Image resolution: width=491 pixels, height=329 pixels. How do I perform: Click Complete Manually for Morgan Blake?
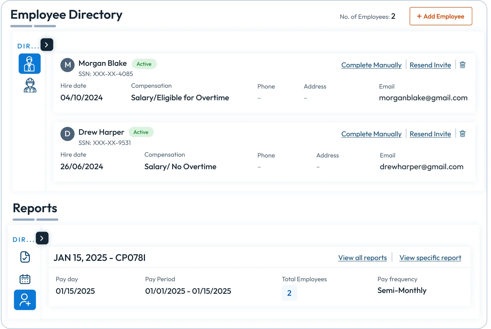pos(371,65)
